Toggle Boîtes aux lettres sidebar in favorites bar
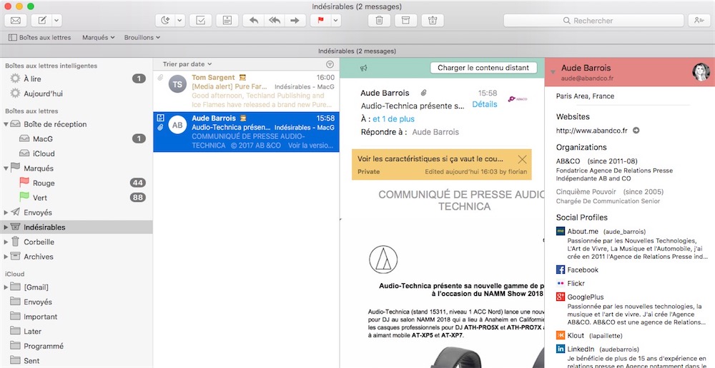Screen dimensions: 715x368 pyautogui.click(x=39, y=37)
